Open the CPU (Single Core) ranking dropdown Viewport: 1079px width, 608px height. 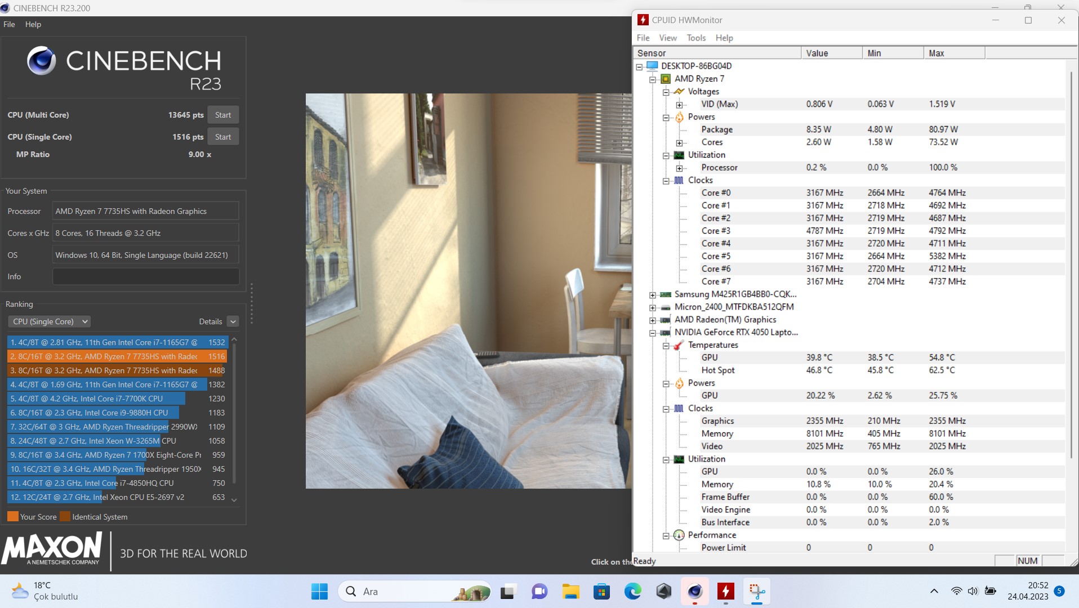(50, 321)
